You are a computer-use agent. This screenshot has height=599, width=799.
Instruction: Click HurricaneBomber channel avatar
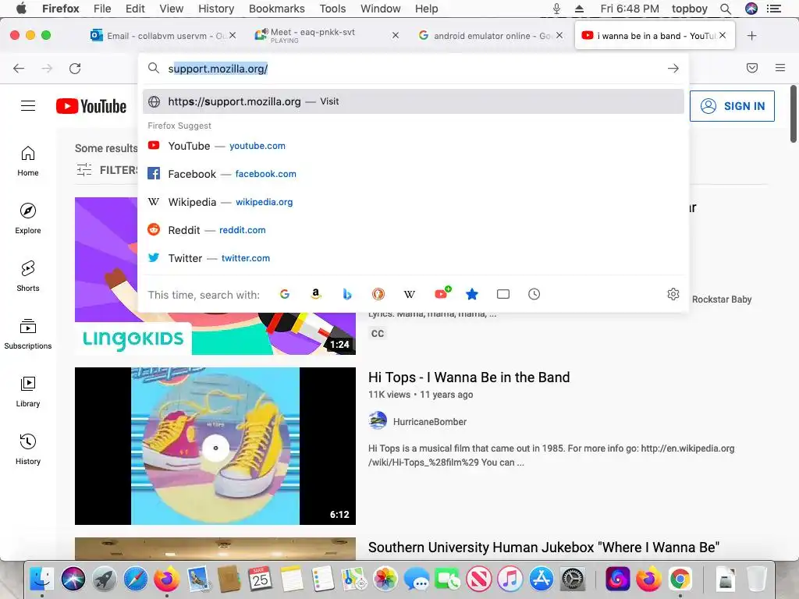point(378,420)
